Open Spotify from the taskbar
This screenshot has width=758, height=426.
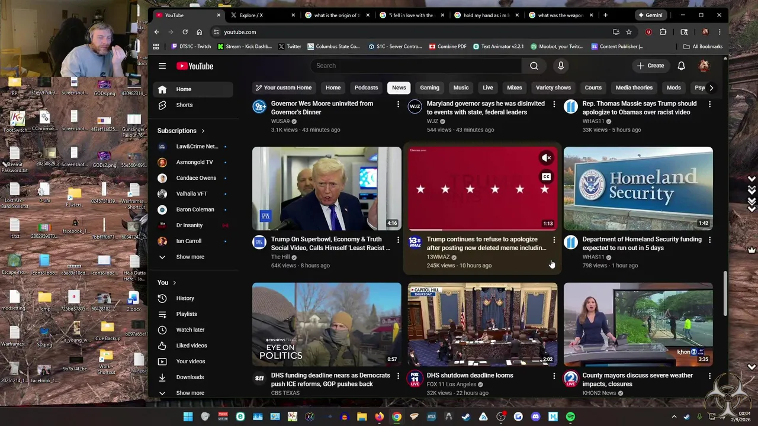570,417
